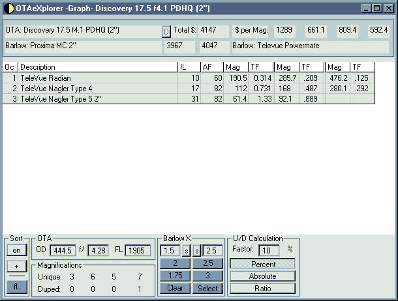Choose the 3 Barlow multiplier button
The width and height of the screenshot is (398, 301).
coord(207,276)
